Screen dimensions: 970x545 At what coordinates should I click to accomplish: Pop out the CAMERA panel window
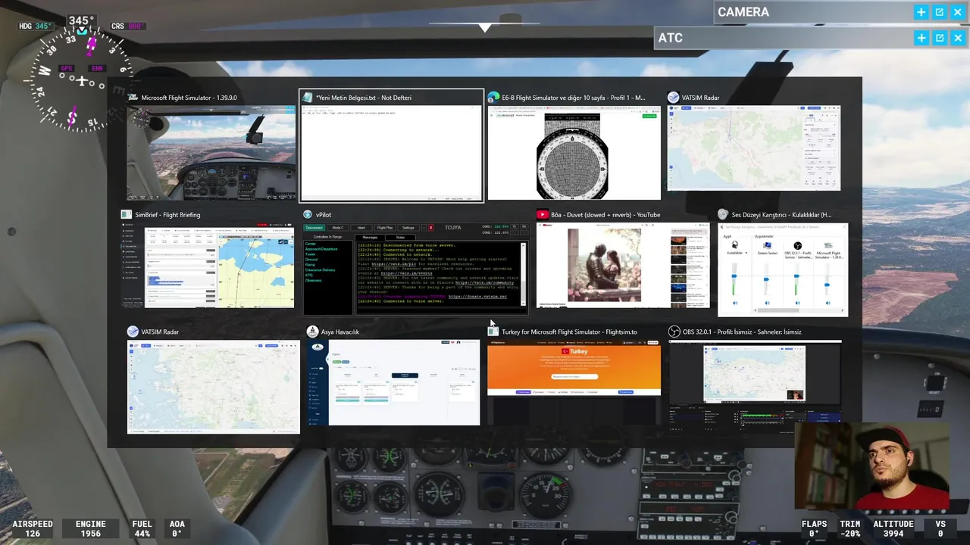[x=939, y=12]
